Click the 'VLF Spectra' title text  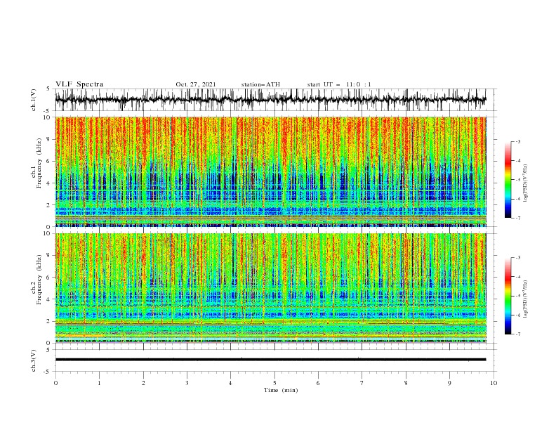pos(79,84)
